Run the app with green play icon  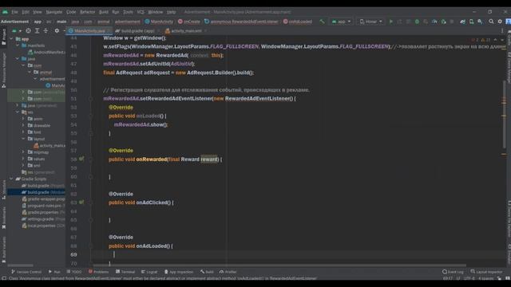tap(391, 22)
